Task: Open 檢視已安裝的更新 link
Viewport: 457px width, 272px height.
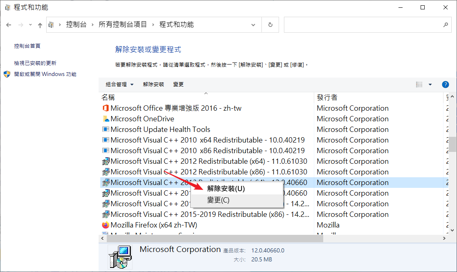Action: click(x=35, y=63)
